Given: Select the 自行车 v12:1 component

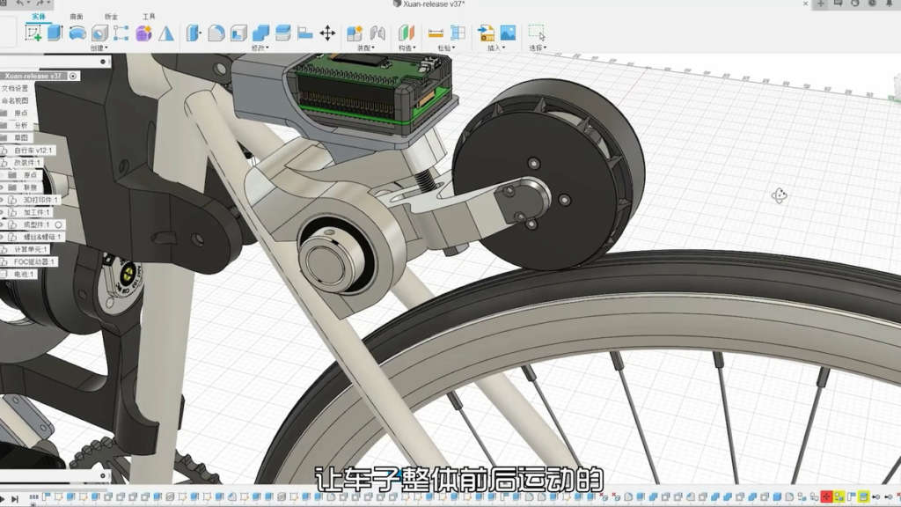Looking at the screenshot, I should click(33, 150).
